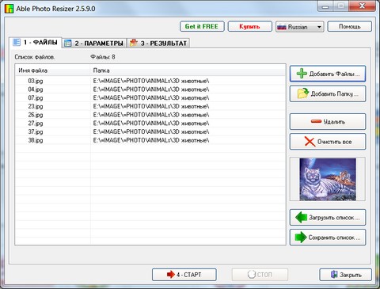This screenshot has width=380, height=289.
Task: Click the red X Очистить все icon
Action: coord(310,142)
